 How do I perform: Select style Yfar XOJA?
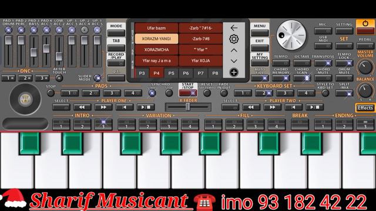click(200, 61)
